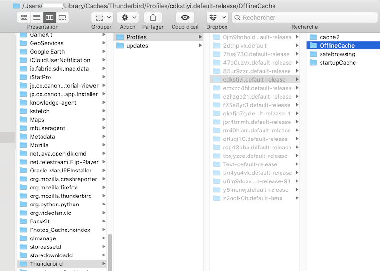Select the Google Earth folder
Image resolution: width=380 pixels, height=271 pixels.
pos(62,51)
